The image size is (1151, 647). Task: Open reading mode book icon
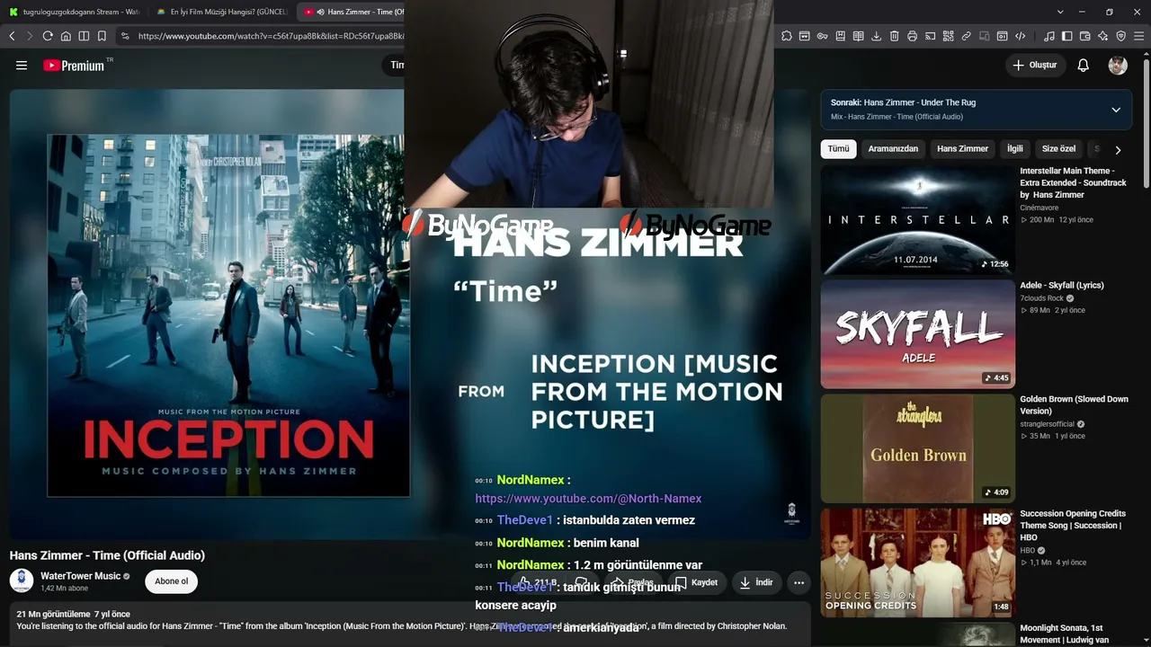click(x=859, y=36)
